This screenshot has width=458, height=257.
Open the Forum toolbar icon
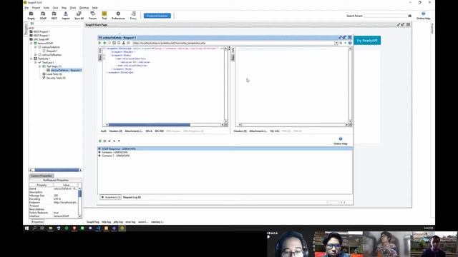(x=92, y=16)
